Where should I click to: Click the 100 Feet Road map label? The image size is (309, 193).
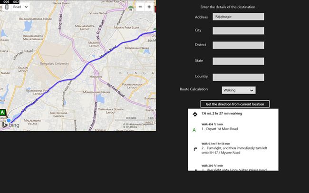116,90
